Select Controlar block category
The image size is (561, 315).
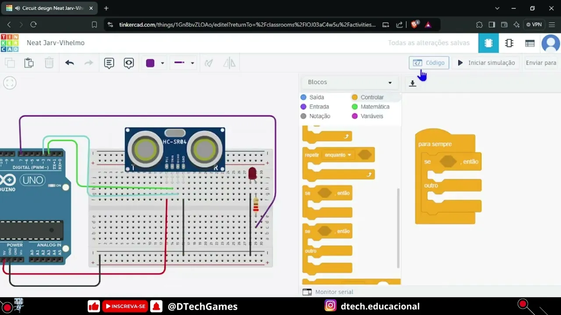[368, 97]
